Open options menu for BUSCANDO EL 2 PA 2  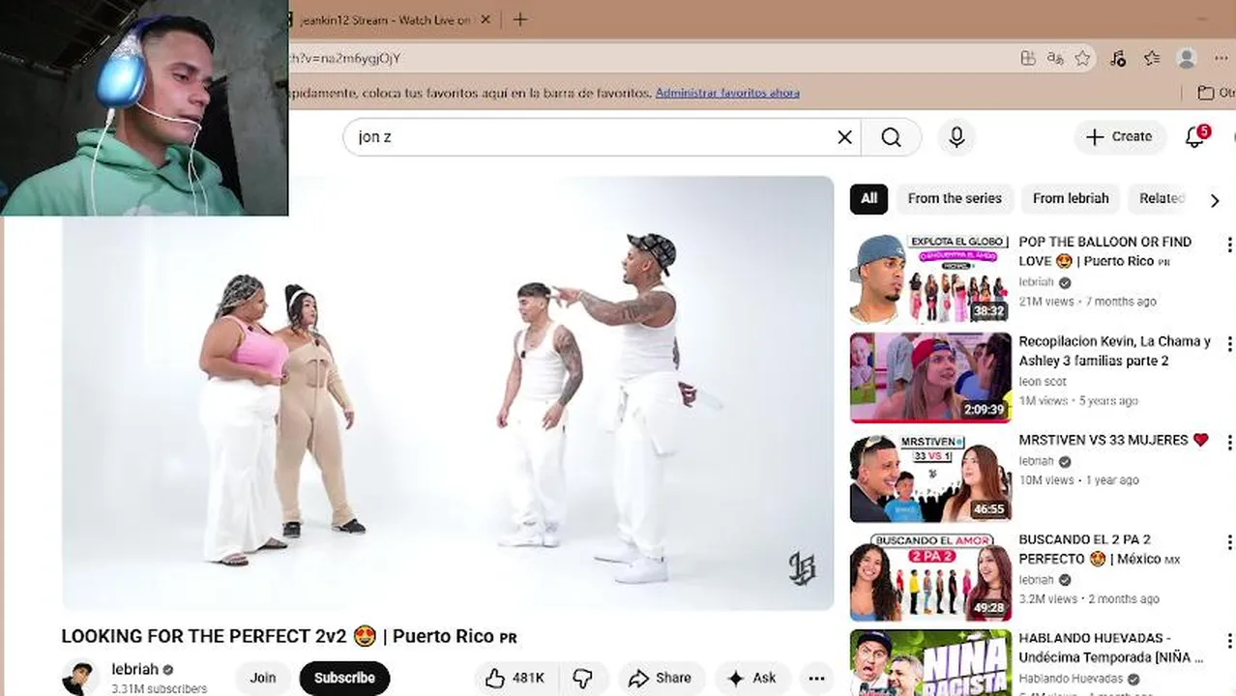(x=1229, y=542)
